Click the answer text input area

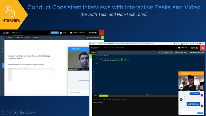coord(32,74)
